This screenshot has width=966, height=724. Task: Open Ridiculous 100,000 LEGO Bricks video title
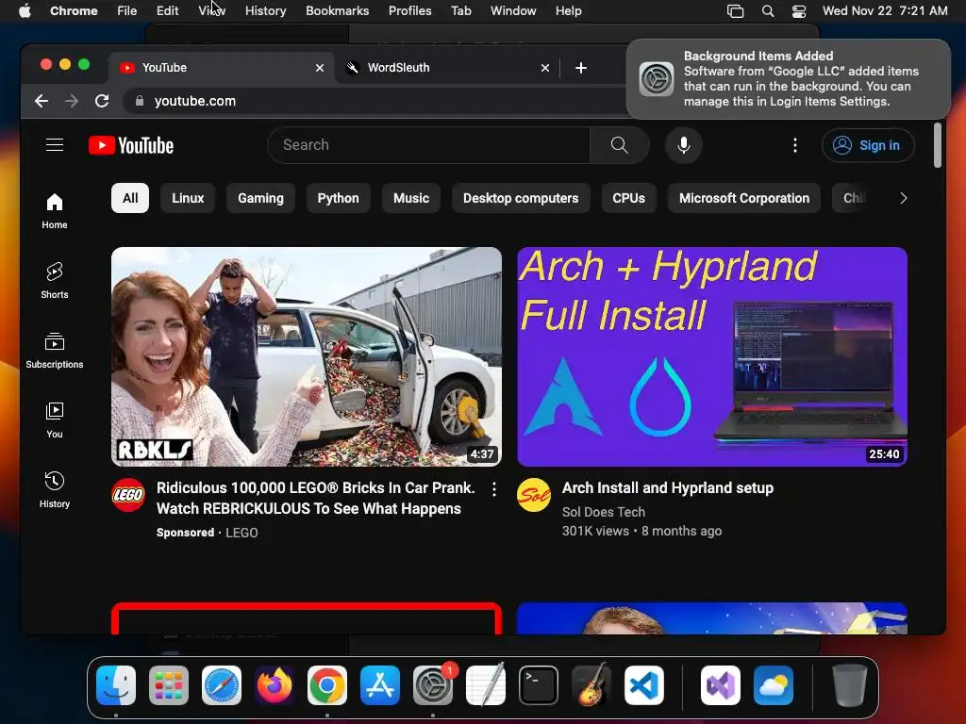pos(315,498)
